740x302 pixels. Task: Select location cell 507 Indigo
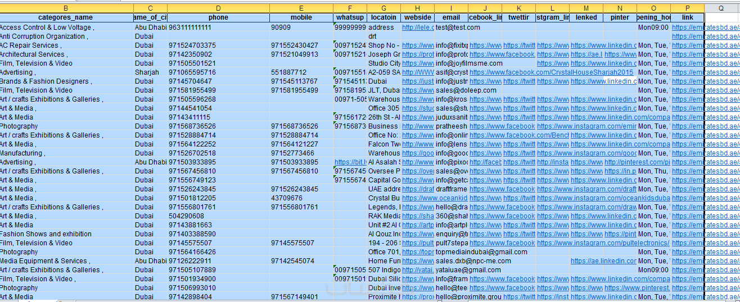point(383,270)
